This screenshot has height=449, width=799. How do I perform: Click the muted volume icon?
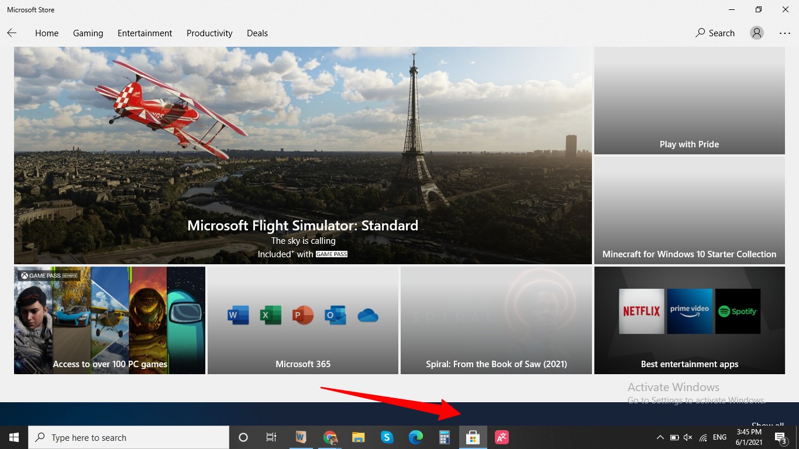[x=688, y=437]
